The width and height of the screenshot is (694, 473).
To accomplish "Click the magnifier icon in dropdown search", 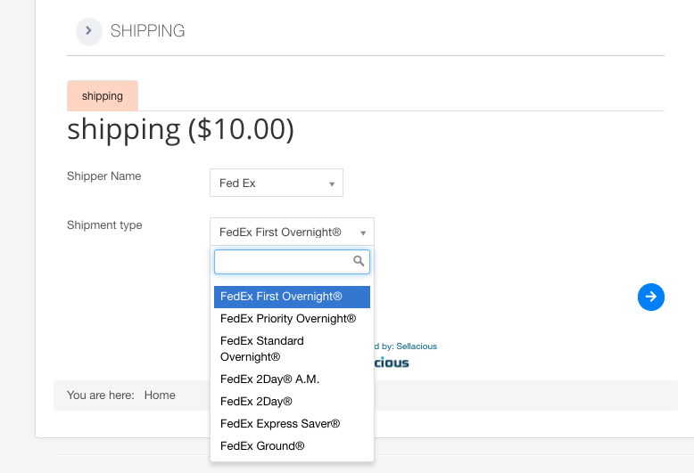I will (359, 261).
